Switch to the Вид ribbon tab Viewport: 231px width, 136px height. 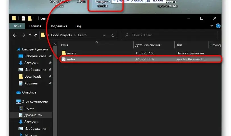[78, 26]
